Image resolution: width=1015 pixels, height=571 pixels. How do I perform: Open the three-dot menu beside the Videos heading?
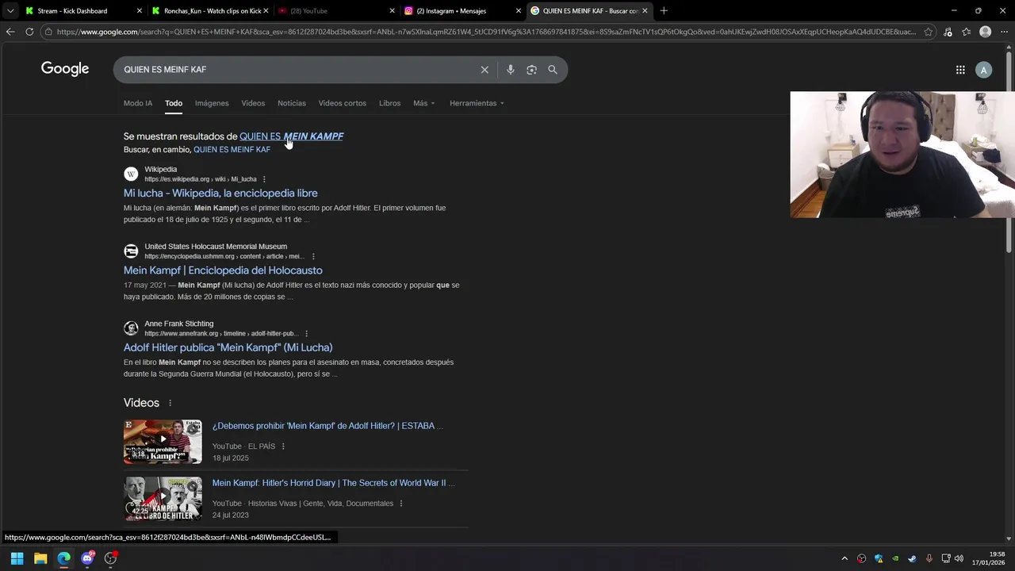(170, 403)
